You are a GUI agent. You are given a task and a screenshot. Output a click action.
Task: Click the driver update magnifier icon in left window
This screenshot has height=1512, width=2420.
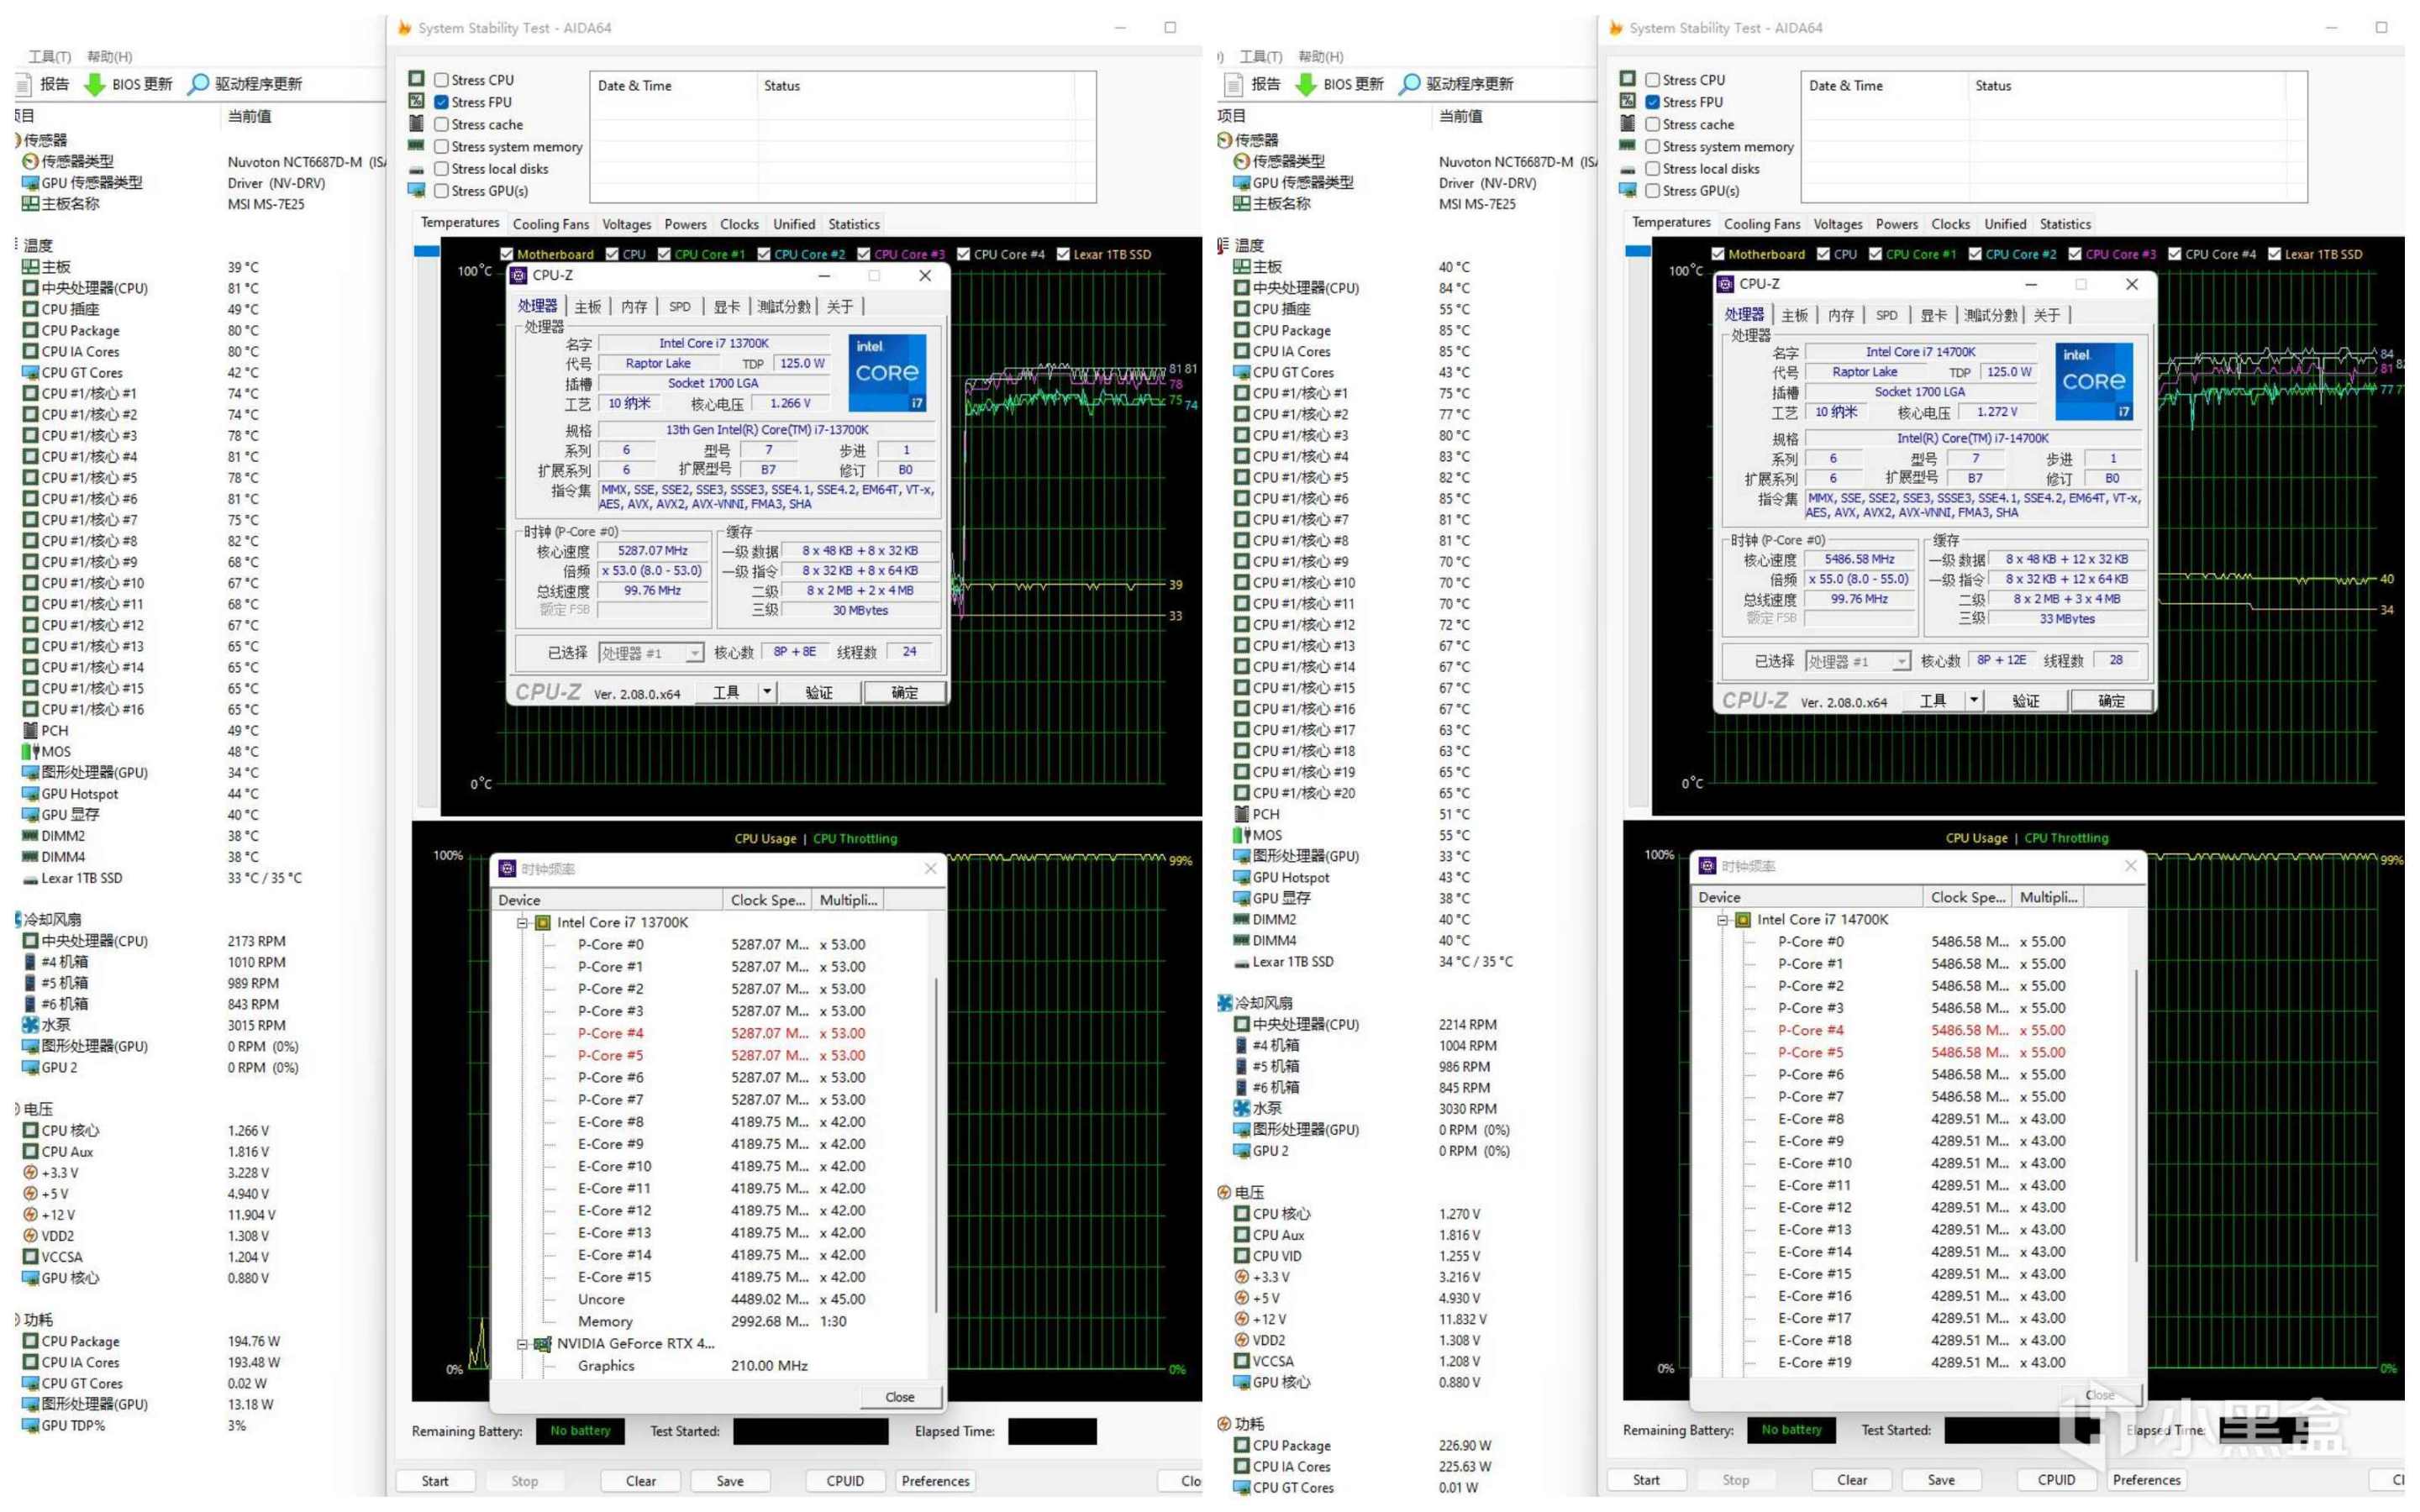(x=199, y=84)
